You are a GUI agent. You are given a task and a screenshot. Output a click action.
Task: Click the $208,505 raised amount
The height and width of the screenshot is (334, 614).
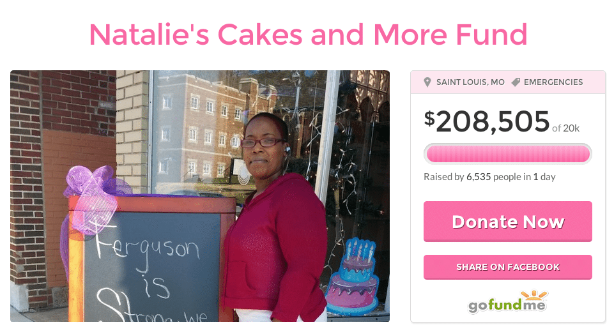point(487,121)
